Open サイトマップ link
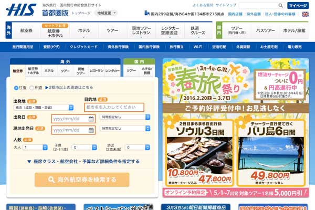The height and width of the screenshot is (210, 315). pyautogui.click(x=226, y=5)
